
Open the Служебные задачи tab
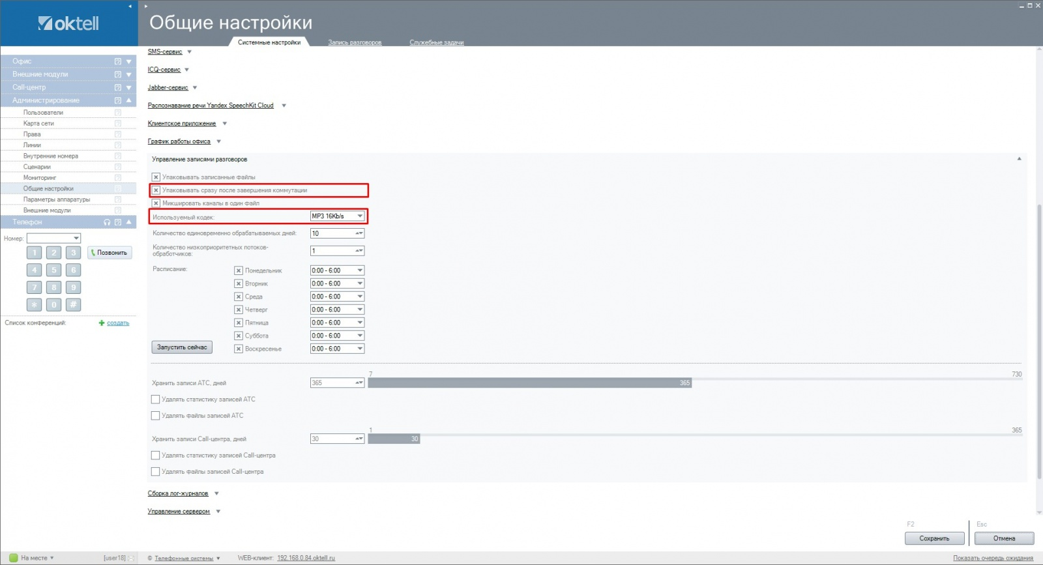pos(436,42)
